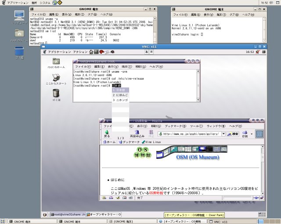Open Tabs (タブ(B)) menu in left GNOME terminal
The height and width of the screenshot is (224, 281).
[92, 14]
